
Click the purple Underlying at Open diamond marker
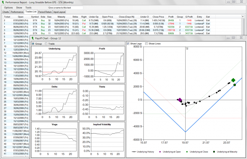pyautogui.click(x=180, y=100)
